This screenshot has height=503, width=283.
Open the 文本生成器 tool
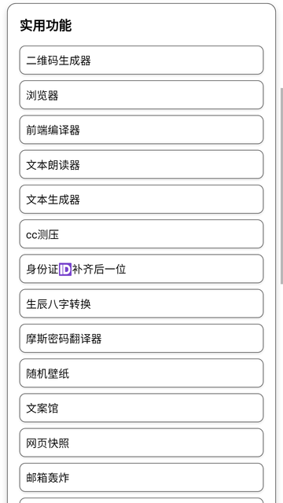pyautogui.click(x=141, y=199)
